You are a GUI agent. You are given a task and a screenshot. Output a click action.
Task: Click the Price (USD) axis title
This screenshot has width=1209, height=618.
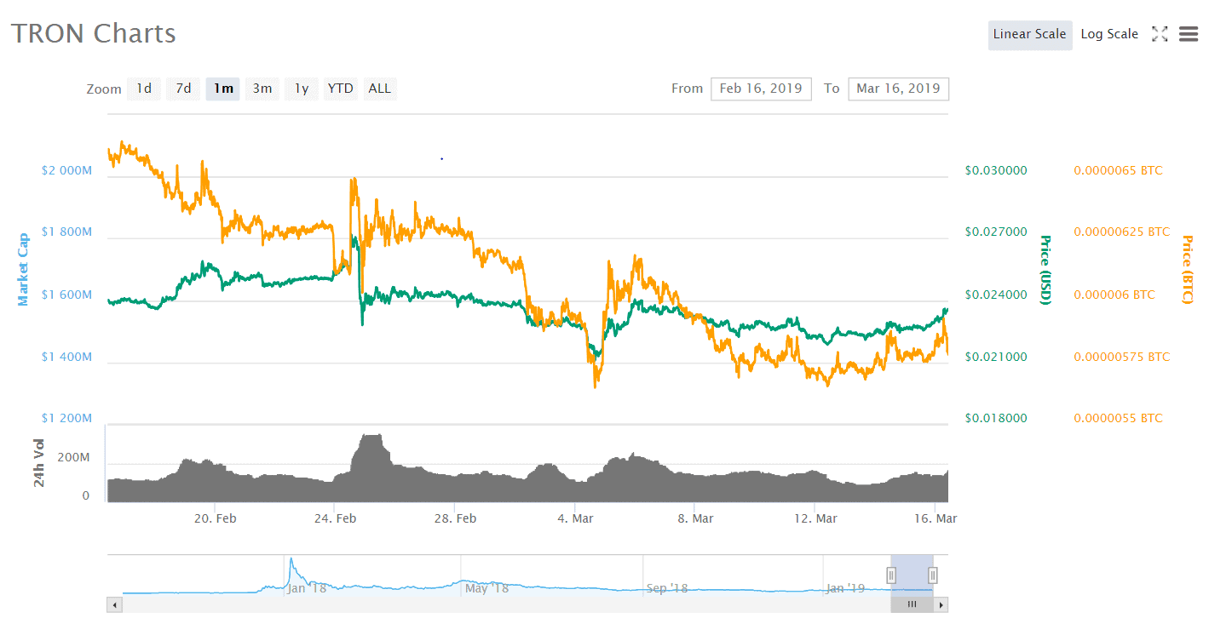click(1045, 270)
